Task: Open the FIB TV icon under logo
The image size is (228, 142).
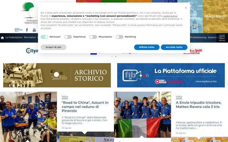Action: pos(18,30)
